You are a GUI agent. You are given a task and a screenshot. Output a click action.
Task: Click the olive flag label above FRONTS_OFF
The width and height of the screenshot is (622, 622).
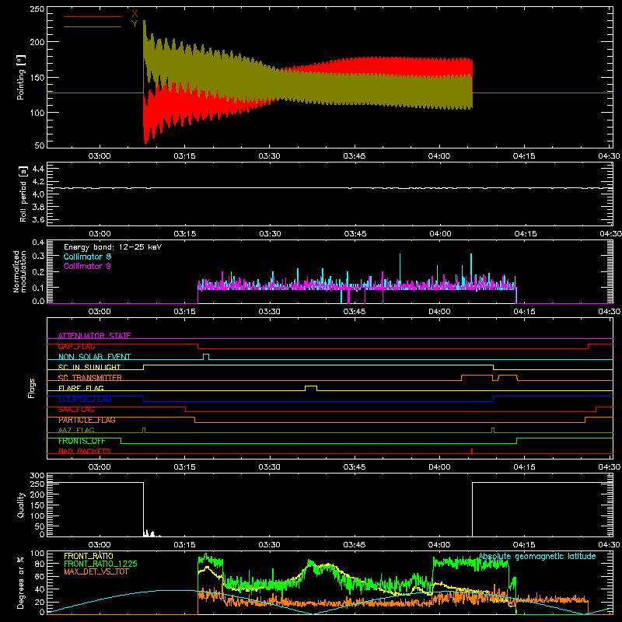click(76, 430)
